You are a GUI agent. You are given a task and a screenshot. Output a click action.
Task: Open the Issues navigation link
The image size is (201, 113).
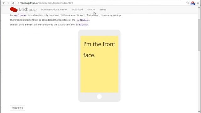click(x=103, y=9)
